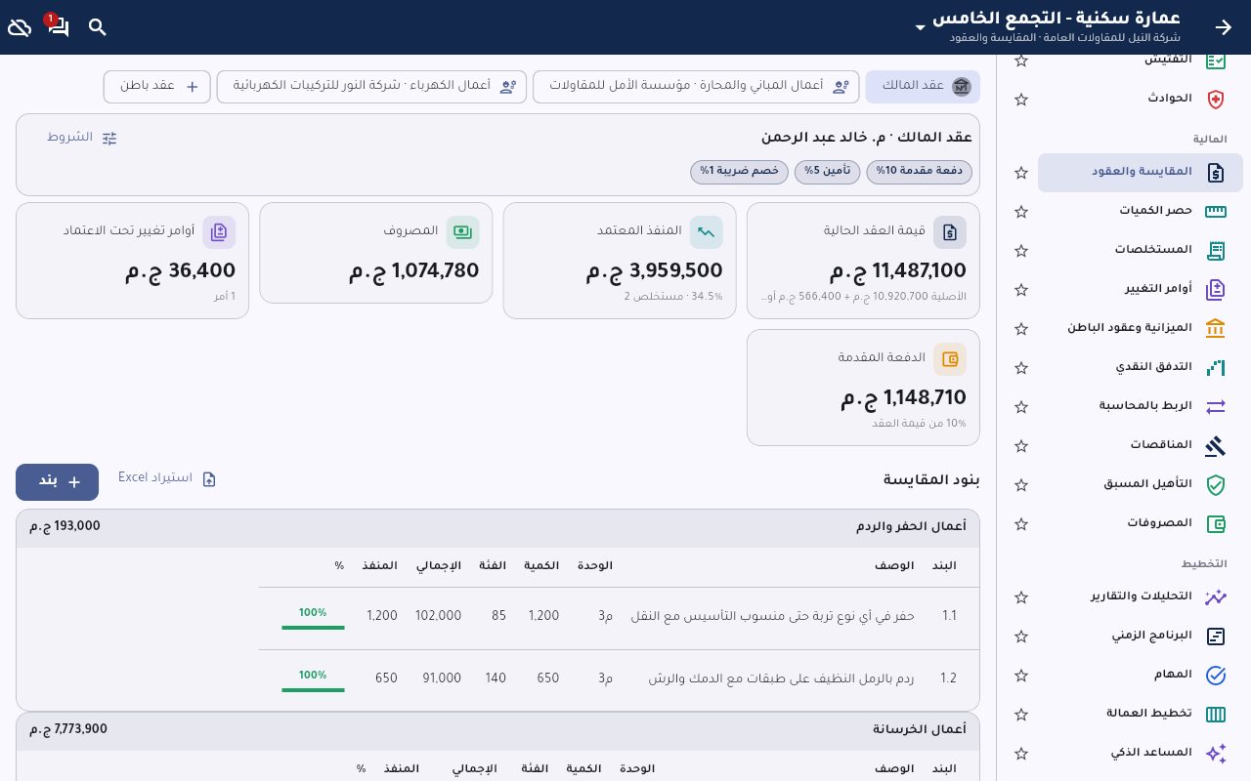Image resolution: width=1251 pixels, height=781 pixels.
Task: Select أعمال الكهرباء subcontract tab
Action: pyautogui.click(x=371, y=86)
